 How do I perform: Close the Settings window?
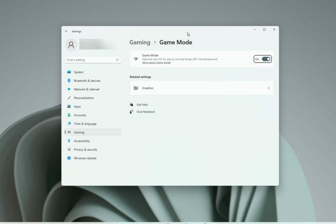pos(274,30)
